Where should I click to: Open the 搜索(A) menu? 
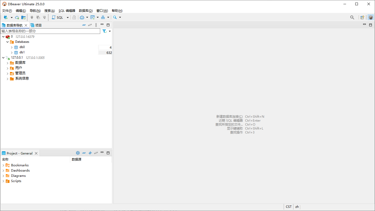coord(49,11)
